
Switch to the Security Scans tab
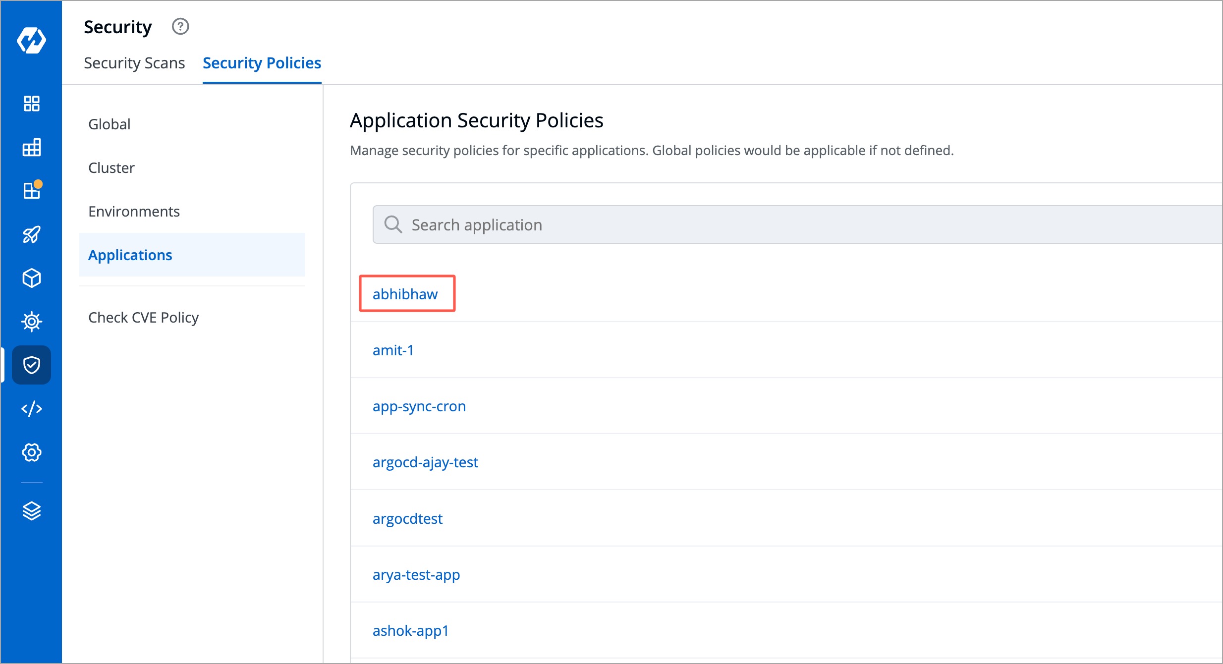click(134, 63)
